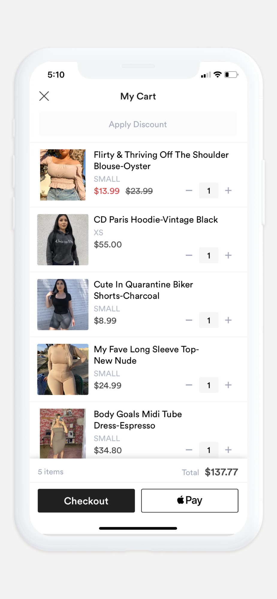Tap minus for CD Paris Hoodie

(189, 255)
